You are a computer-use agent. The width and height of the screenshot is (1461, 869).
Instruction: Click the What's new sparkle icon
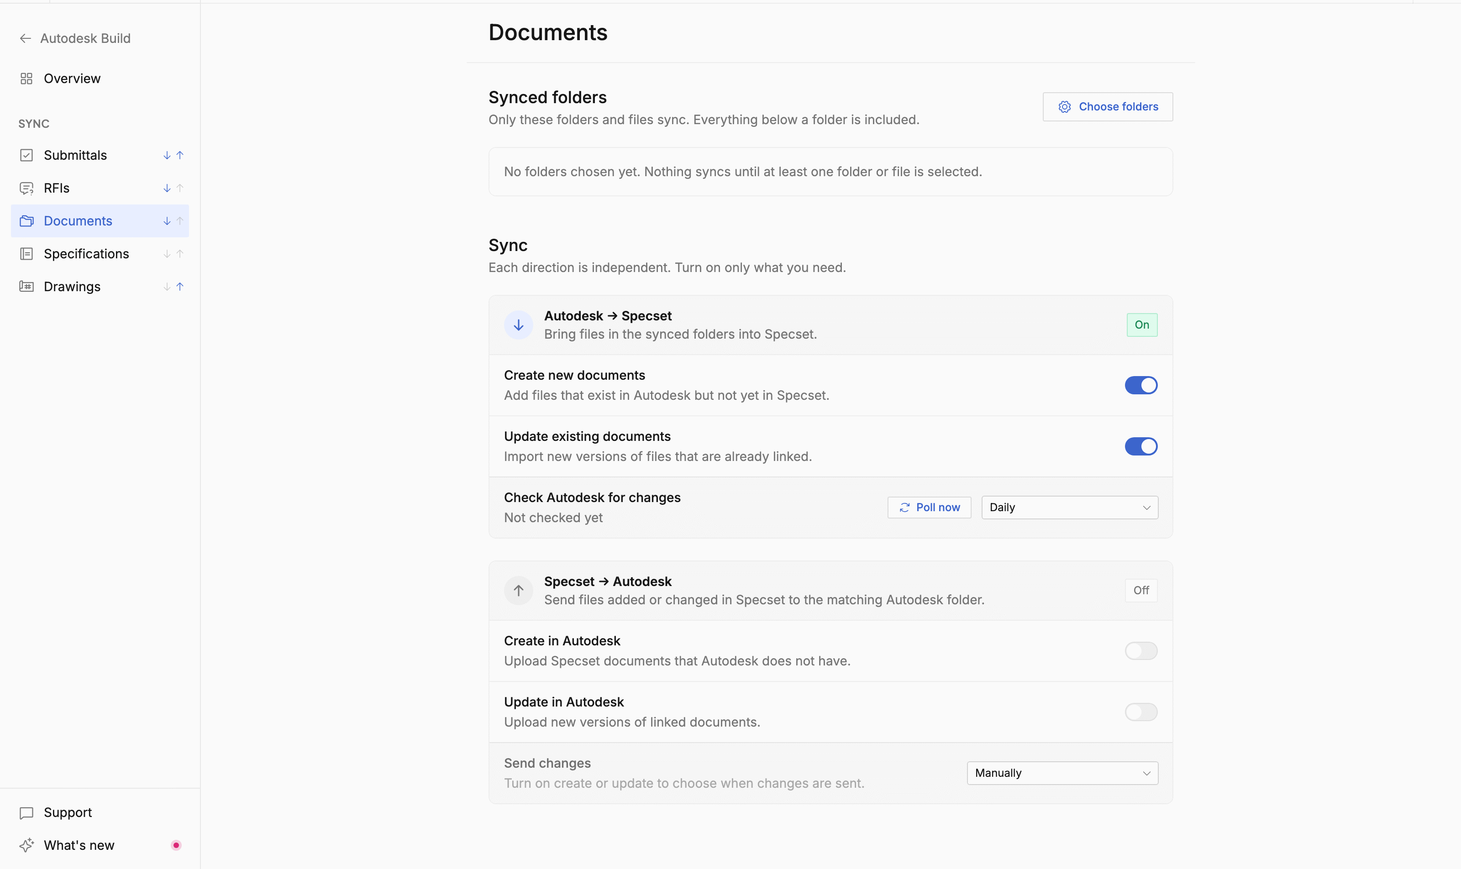(26, 846)
